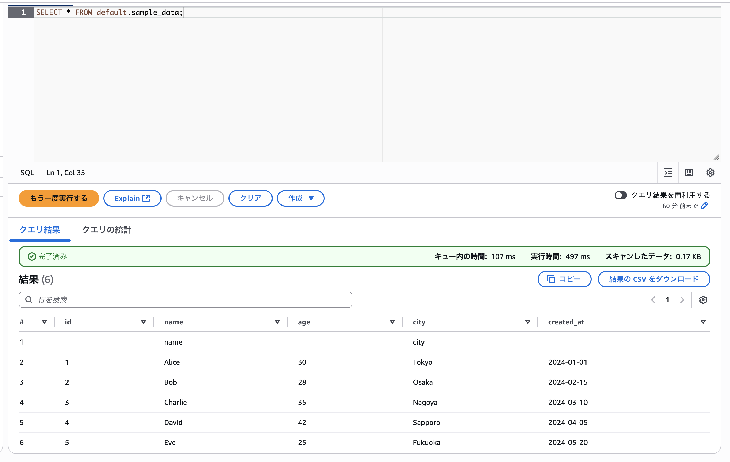Image resolution: width=730 pixels, height=462 pixels.
Task: Focus the 行を検索 search field
Action: coord(185,300)
